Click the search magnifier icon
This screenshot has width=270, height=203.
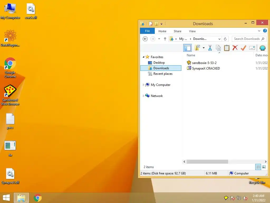point(263,39)
